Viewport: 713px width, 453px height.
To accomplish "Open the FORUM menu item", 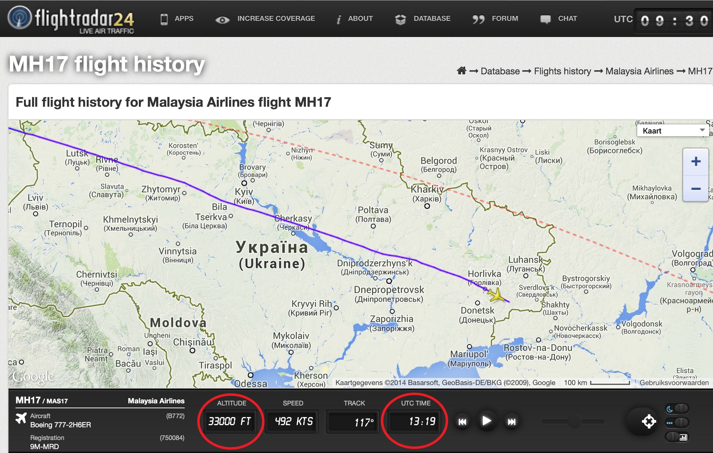I will 505,18.
